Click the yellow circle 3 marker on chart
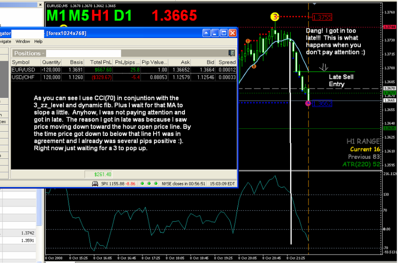The height and width of the screenshot is (263, 398). (274, 17)
